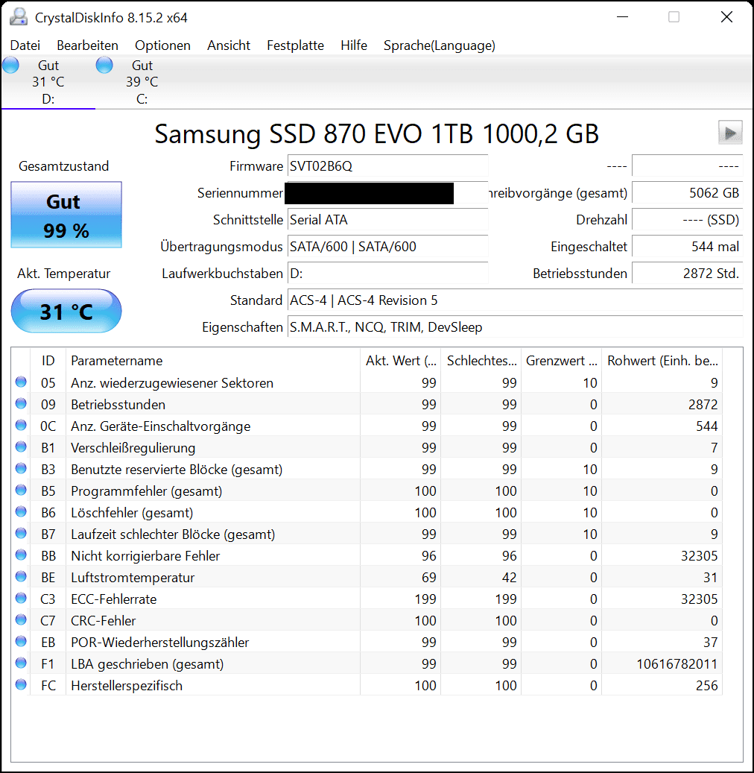This screenshot has height=773, width=754.
Task: Click status orb for attribute 05 row
Action: pos(21,382)
